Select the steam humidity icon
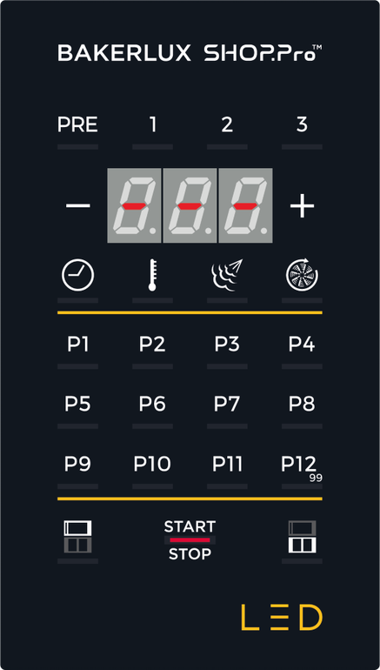 [x=227, y=275]
